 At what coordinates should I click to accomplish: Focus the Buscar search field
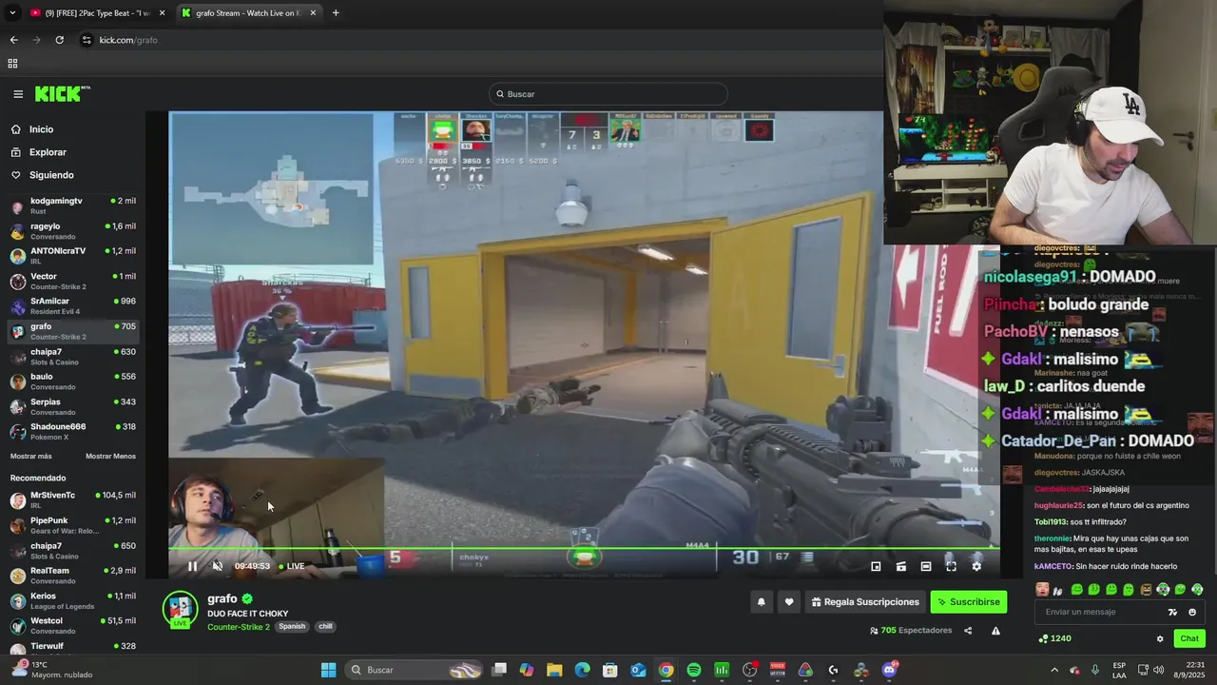pyautogui.click(x=608, y=94)
